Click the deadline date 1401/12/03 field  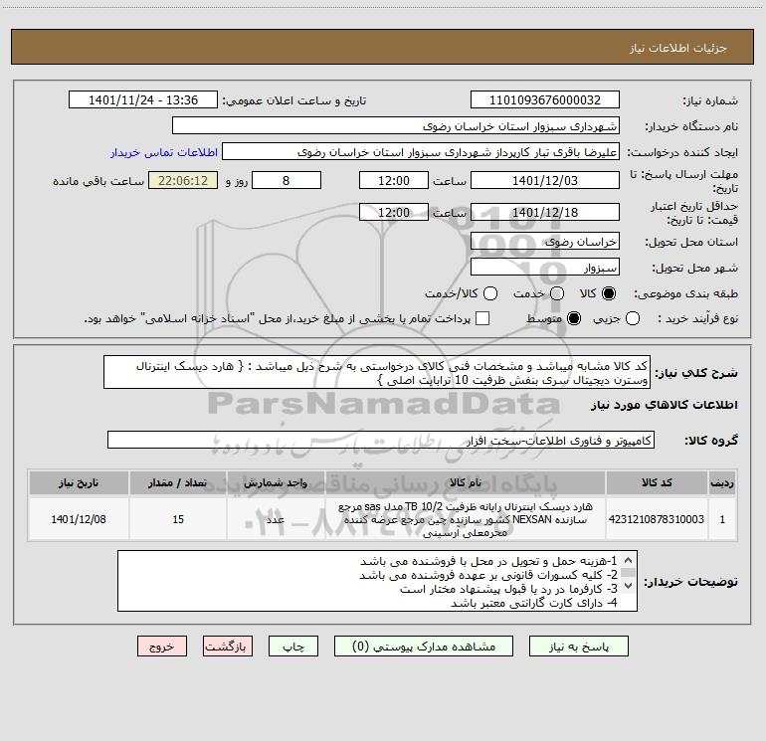coord(545,180)
